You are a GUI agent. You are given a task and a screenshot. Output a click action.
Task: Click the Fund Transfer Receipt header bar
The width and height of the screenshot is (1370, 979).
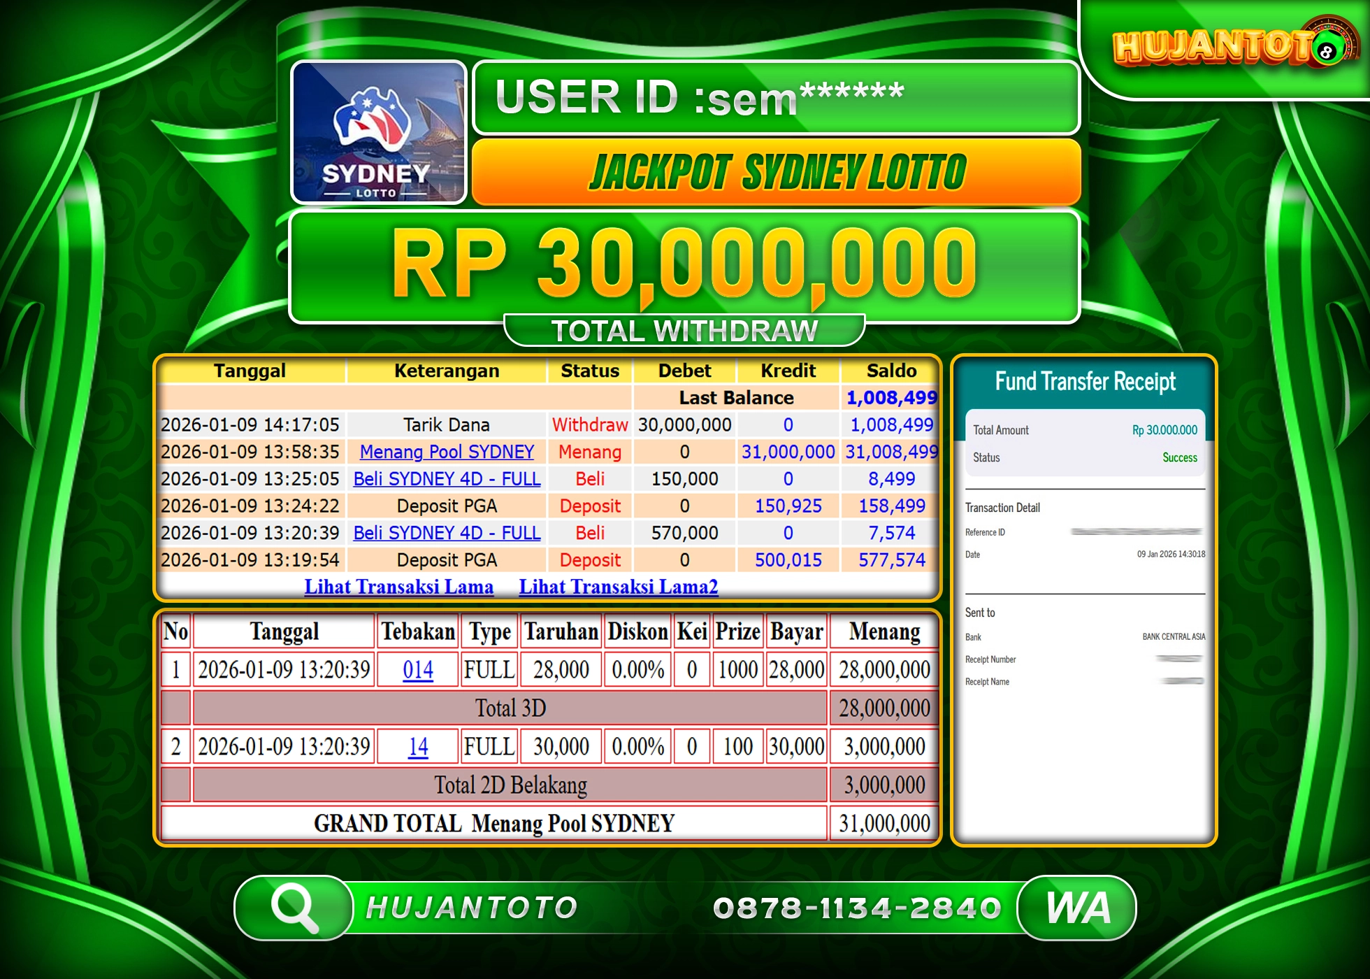click(1084, 382)
